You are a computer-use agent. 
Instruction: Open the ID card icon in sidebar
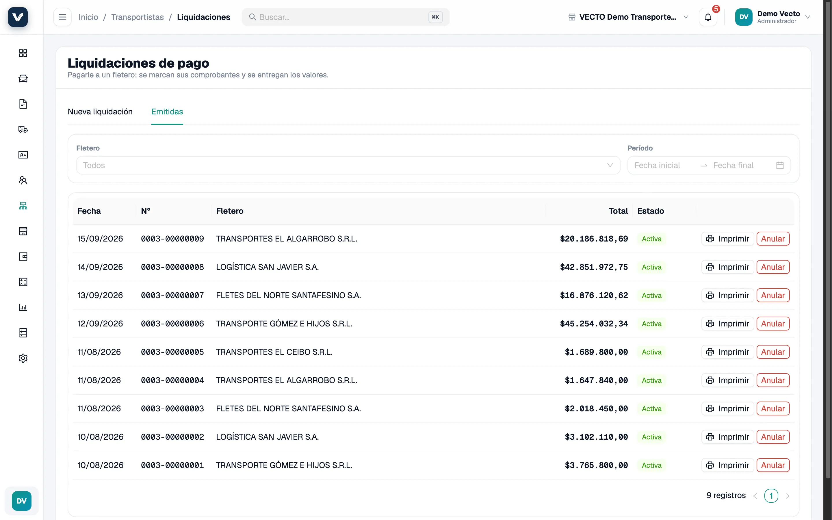click(x=23, y=155)
